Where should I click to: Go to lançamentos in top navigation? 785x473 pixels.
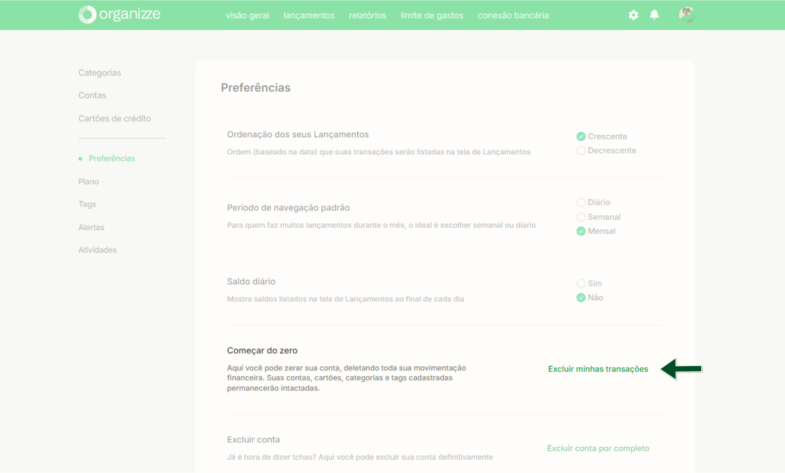click(309, 15)
